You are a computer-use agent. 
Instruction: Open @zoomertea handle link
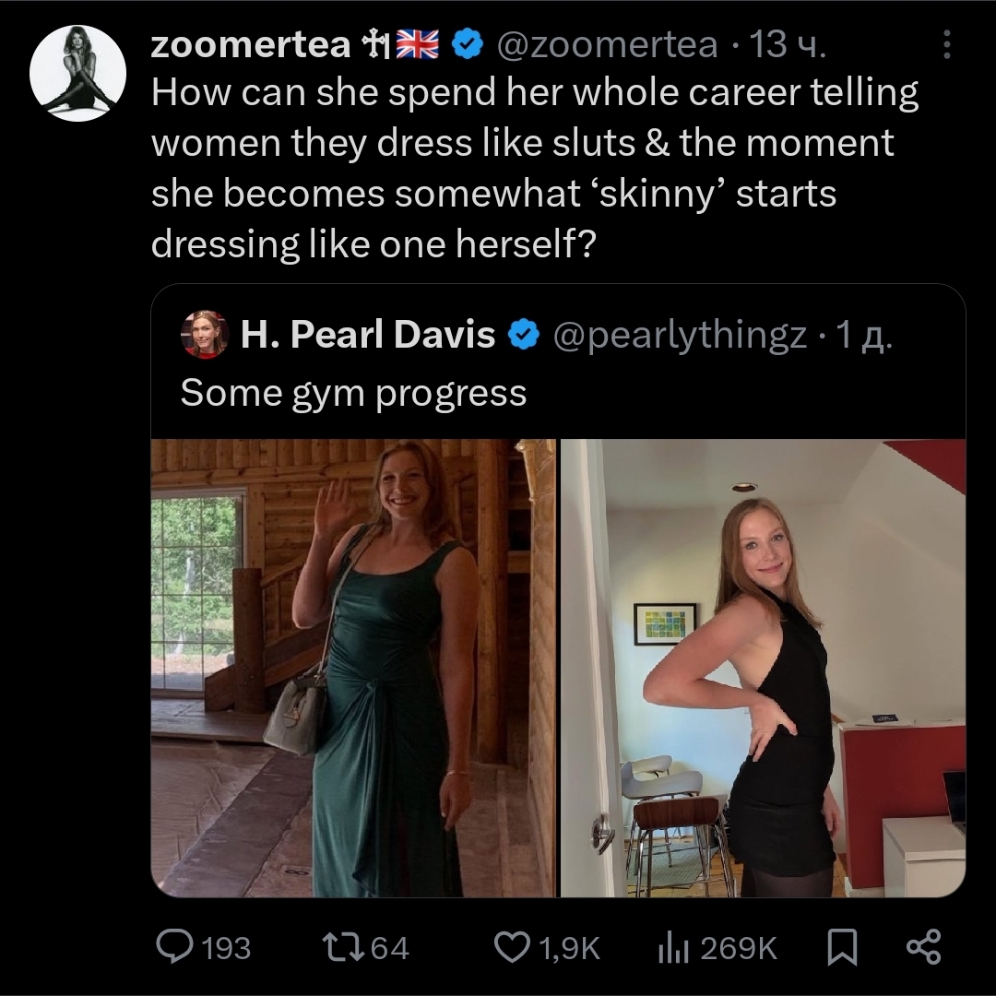point(608,44)
